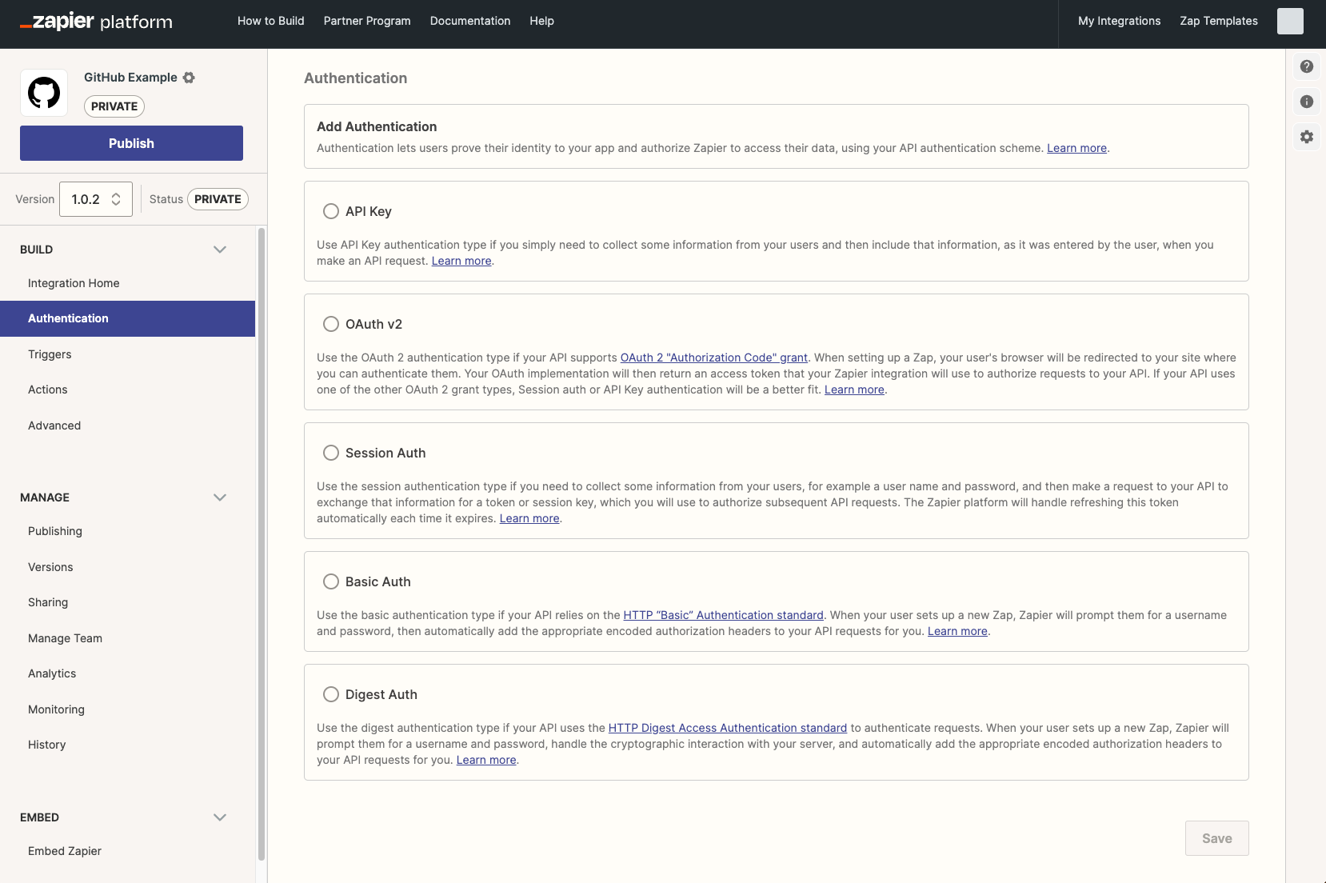Select Authentication in sidebar

pos(128,318)
